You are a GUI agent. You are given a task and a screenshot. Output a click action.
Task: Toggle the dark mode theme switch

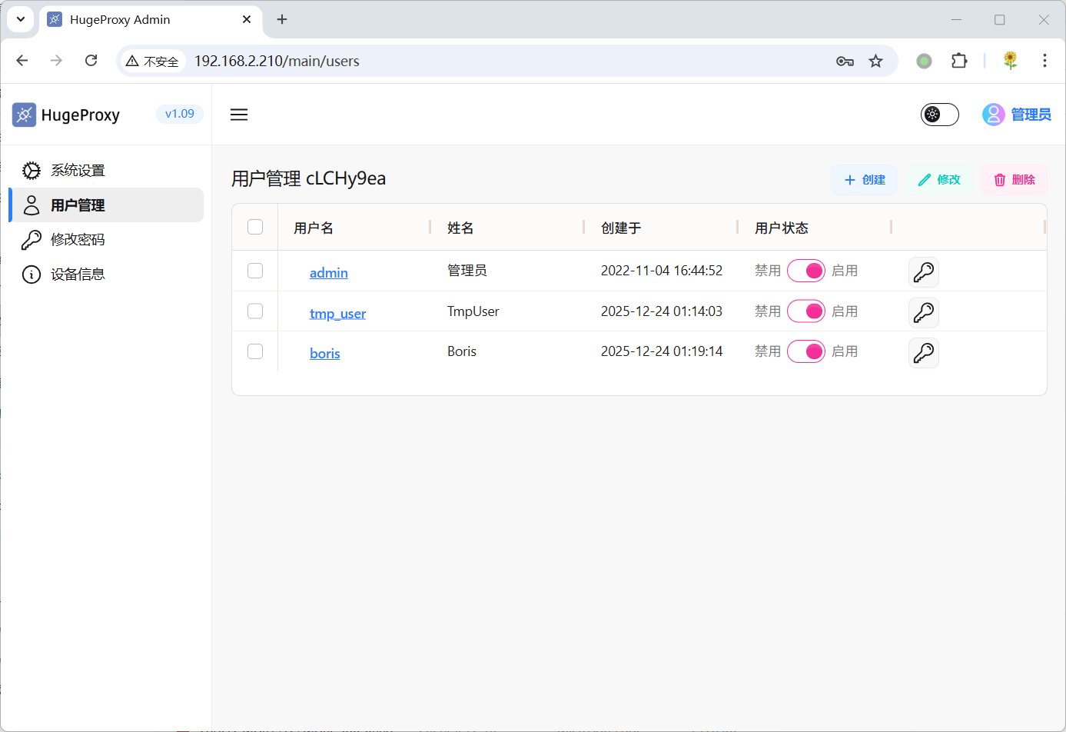point(939,115)
